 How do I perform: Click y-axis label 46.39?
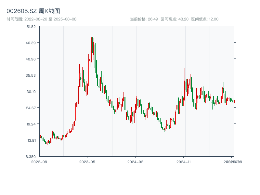[31, 43]
